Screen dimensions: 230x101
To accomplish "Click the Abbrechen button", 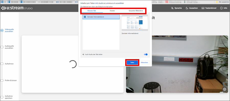I will pyautogui.click(x=144, y=63).
